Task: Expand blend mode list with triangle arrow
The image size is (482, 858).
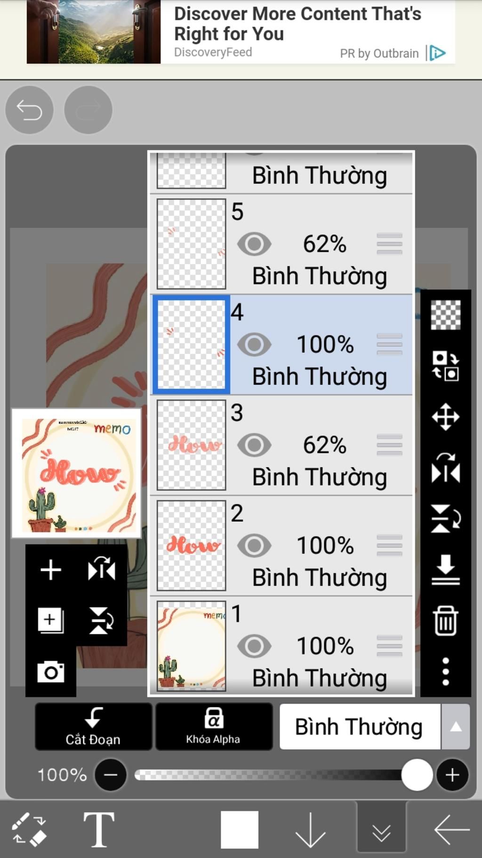Action: 456,727
